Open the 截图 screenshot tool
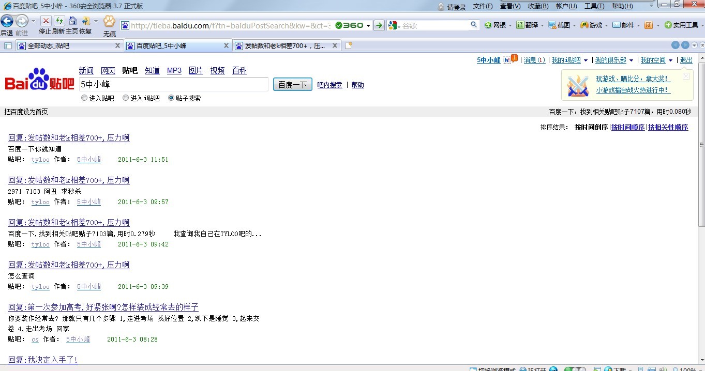This screenshot has width=705, height=371. (560, 25)
